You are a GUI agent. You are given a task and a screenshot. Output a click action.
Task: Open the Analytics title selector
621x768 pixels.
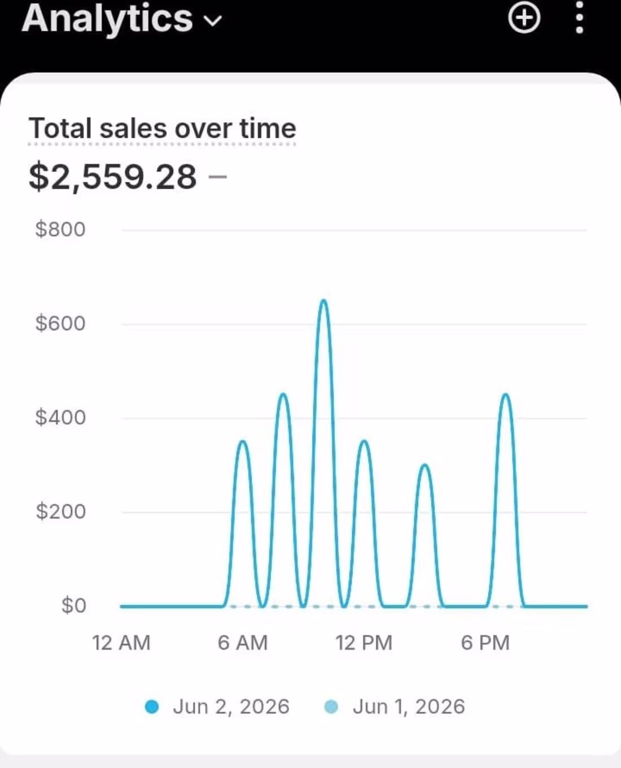click(122, 18)
